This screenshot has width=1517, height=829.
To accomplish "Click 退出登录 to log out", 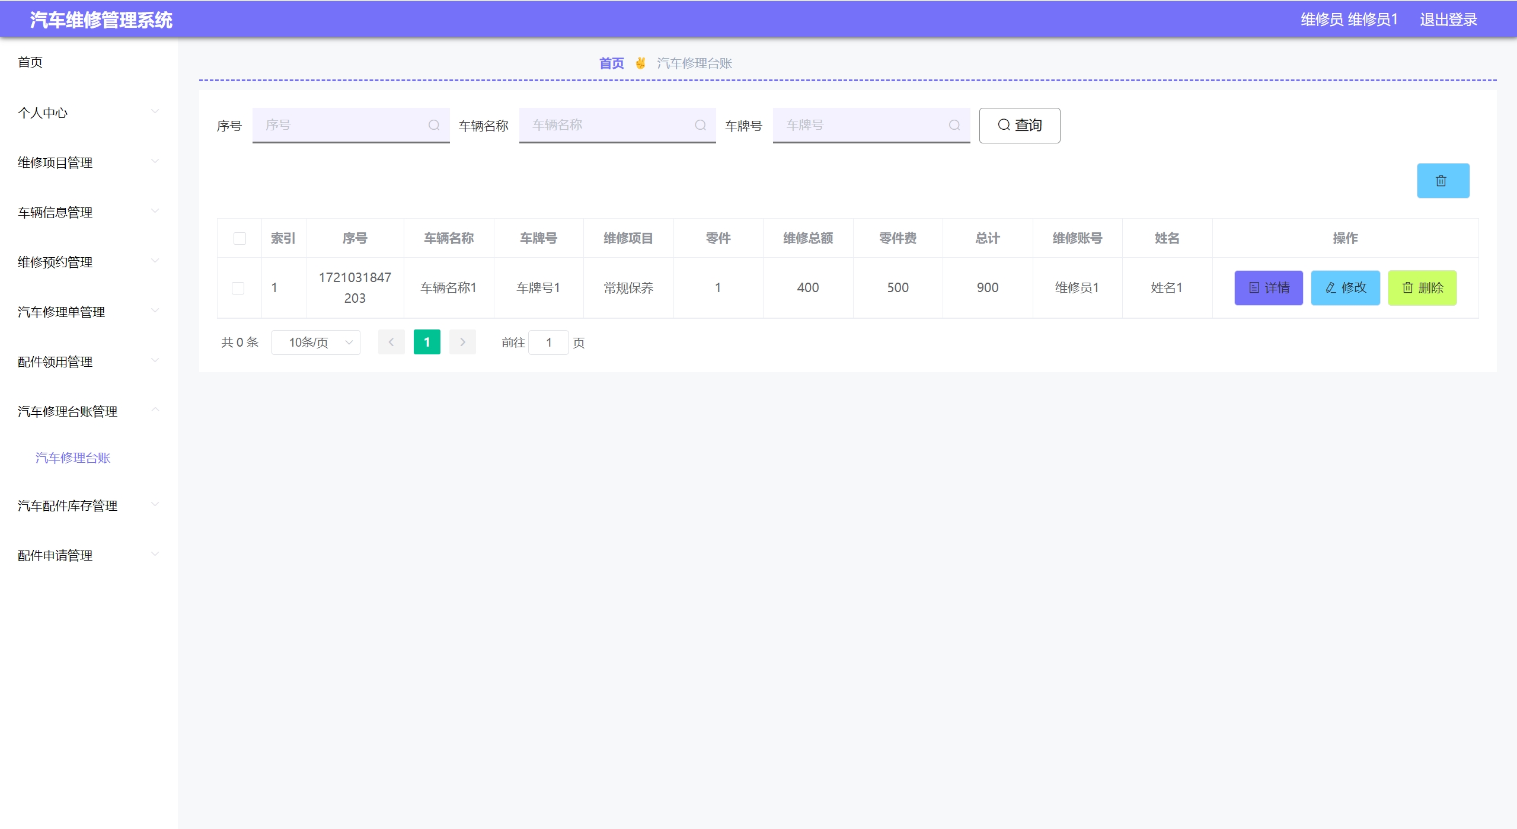I will (1448, 20).
